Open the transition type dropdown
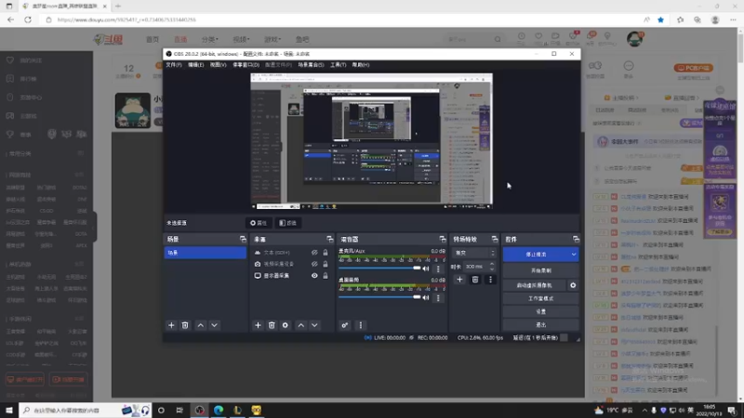Screen dimensions: 744x418 pos(474,253)
